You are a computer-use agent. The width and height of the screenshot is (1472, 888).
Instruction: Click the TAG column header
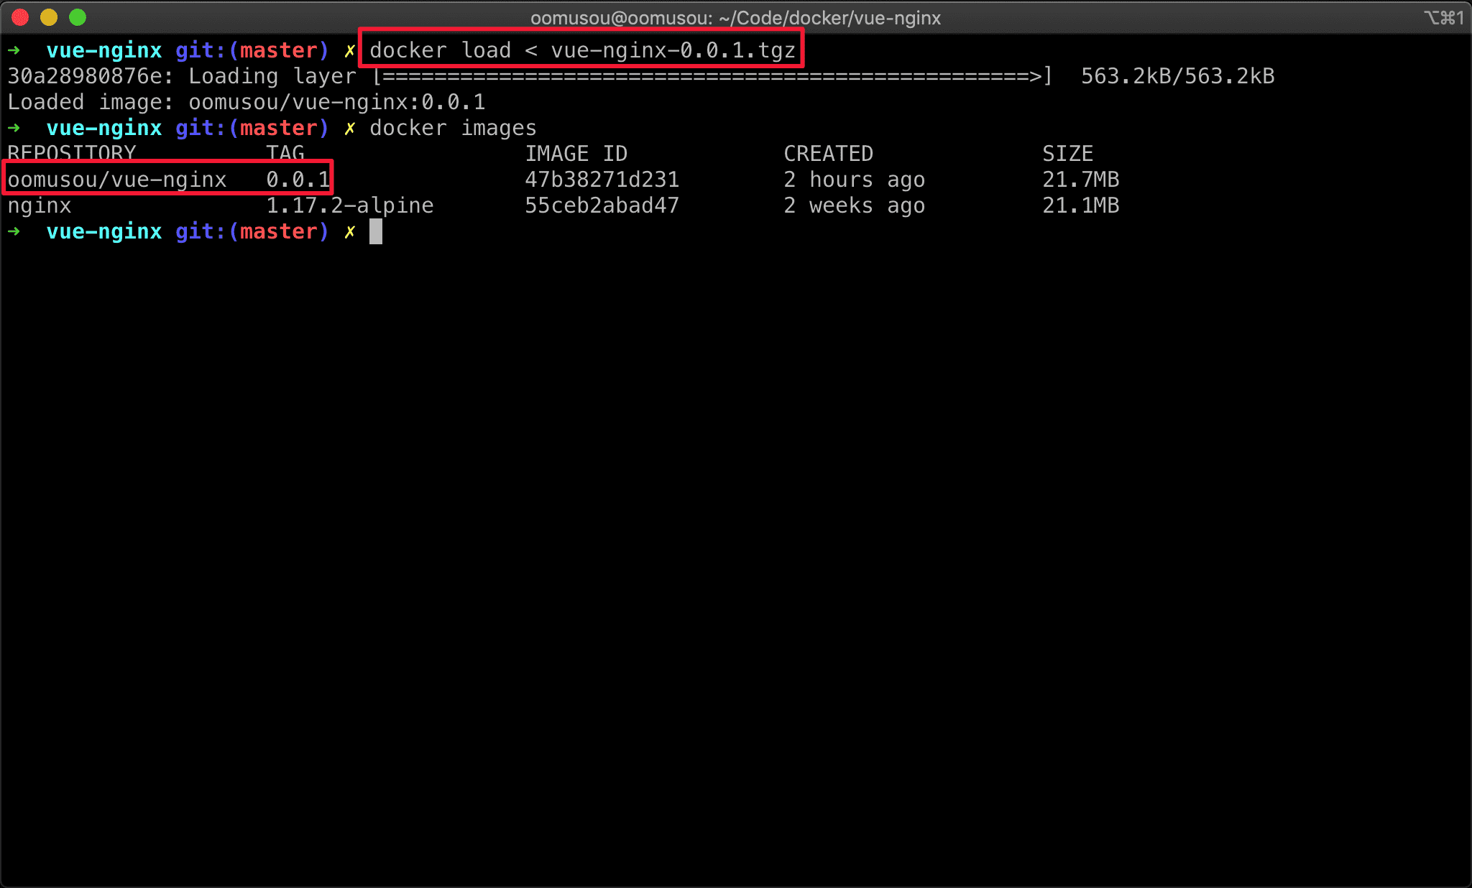point(285,152)
